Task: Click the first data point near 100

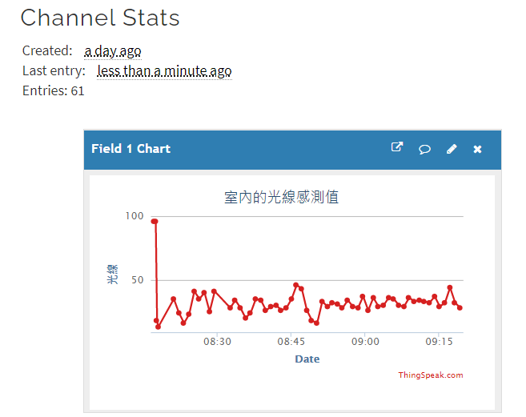Action: pos(155,222)
